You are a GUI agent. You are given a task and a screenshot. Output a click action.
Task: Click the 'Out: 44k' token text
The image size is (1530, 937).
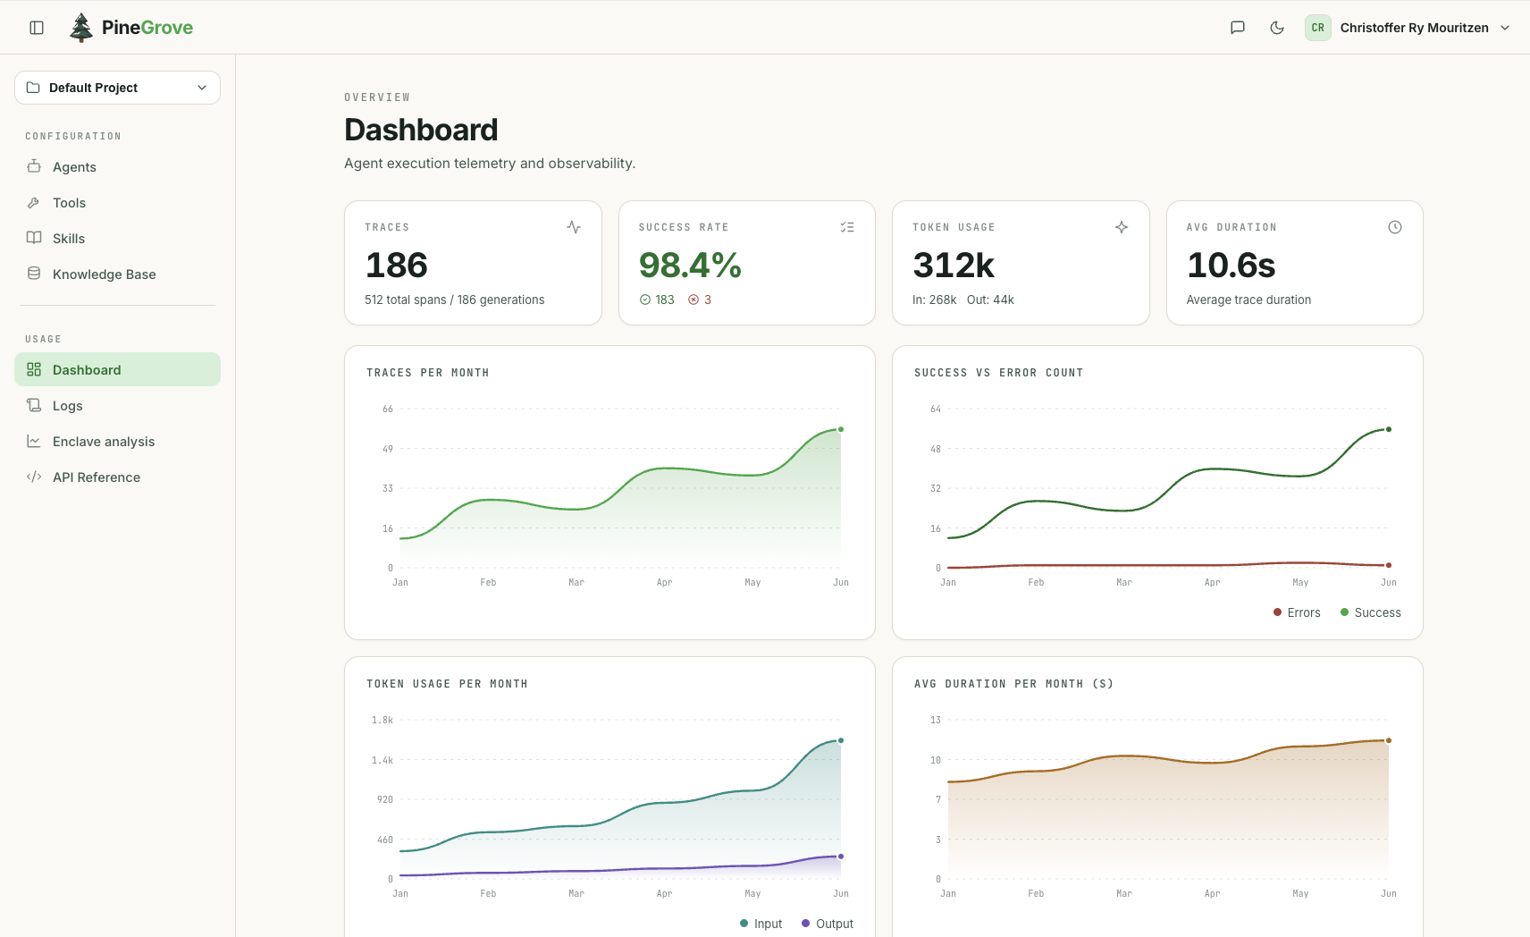click(990, 300)
